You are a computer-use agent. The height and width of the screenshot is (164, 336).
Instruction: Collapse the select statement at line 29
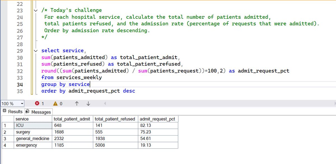[35, 51]
